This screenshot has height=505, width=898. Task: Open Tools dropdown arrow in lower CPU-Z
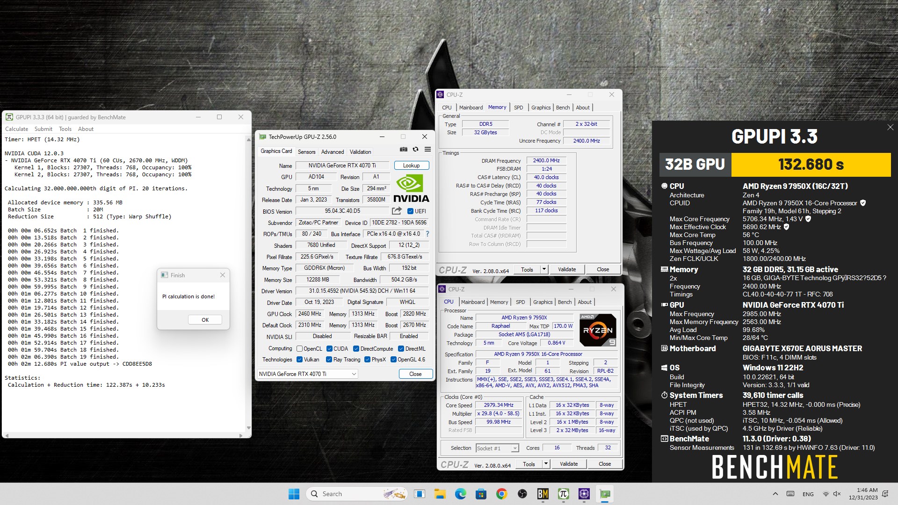point(546,464)
